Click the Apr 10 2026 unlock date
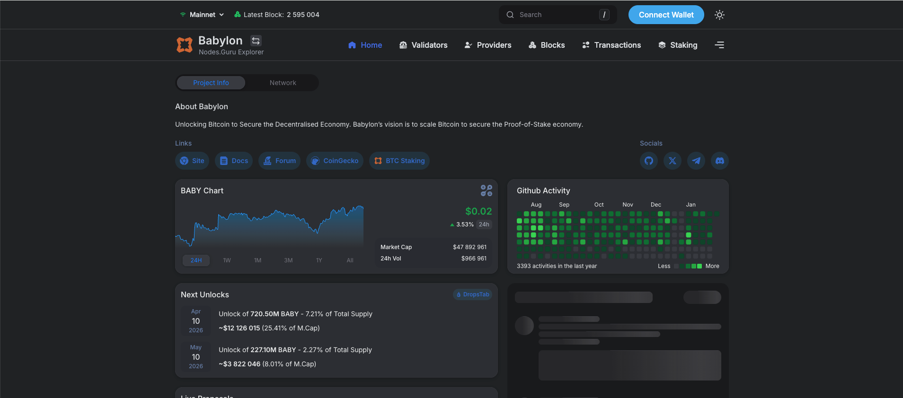 (x=196, y=321)
